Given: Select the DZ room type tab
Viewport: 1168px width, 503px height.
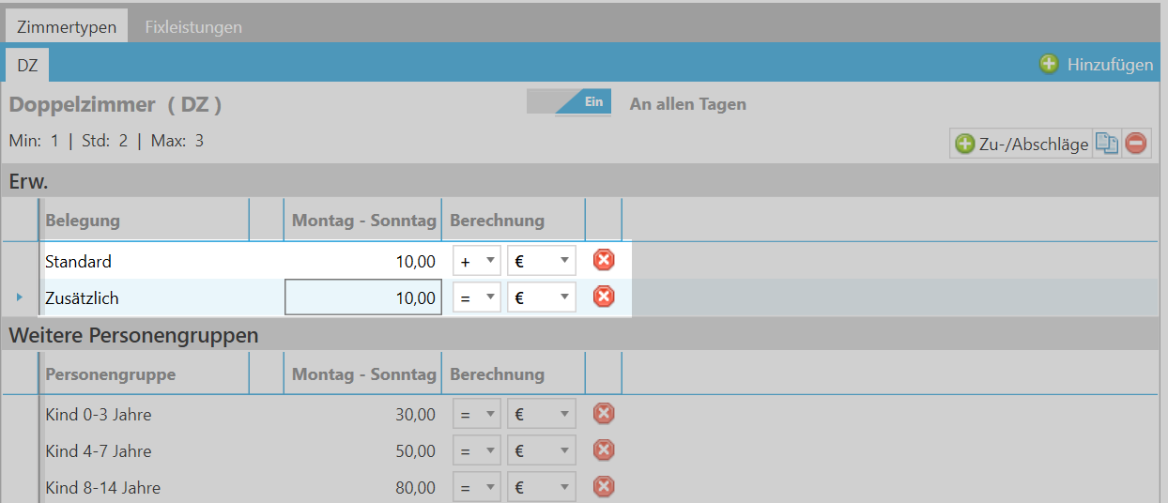Looking at the screenshot, I should pyautogui.click(x=27, y=65).
